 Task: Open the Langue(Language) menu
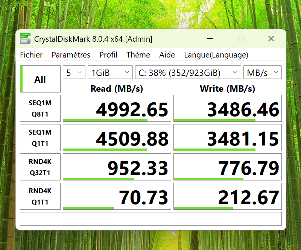(216, 55)
